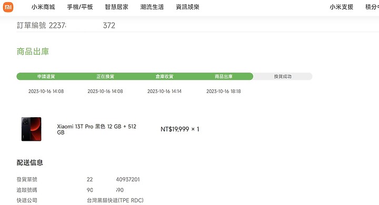
Task: Open the 智慧居家 menu
Action: (116, 7)
